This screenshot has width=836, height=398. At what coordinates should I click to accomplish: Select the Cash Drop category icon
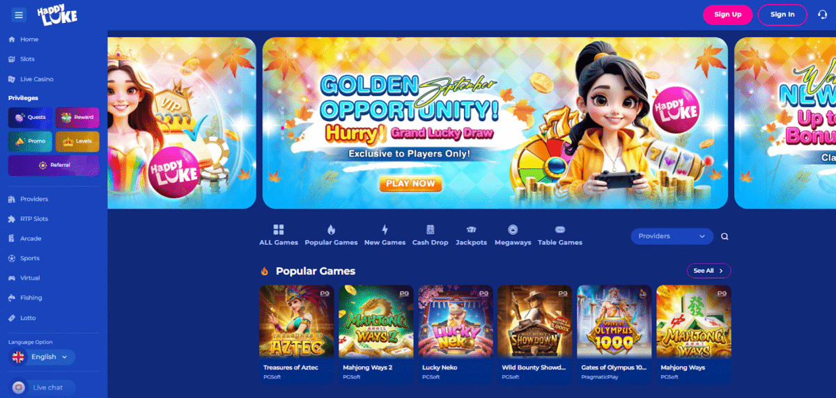pyautogui.click(x=430, y=230)
